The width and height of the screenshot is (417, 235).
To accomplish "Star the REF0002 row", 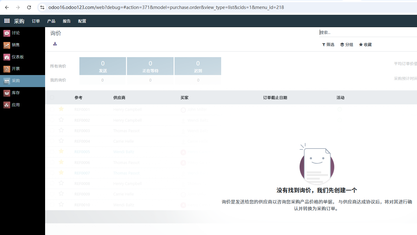I will (61, 120).
